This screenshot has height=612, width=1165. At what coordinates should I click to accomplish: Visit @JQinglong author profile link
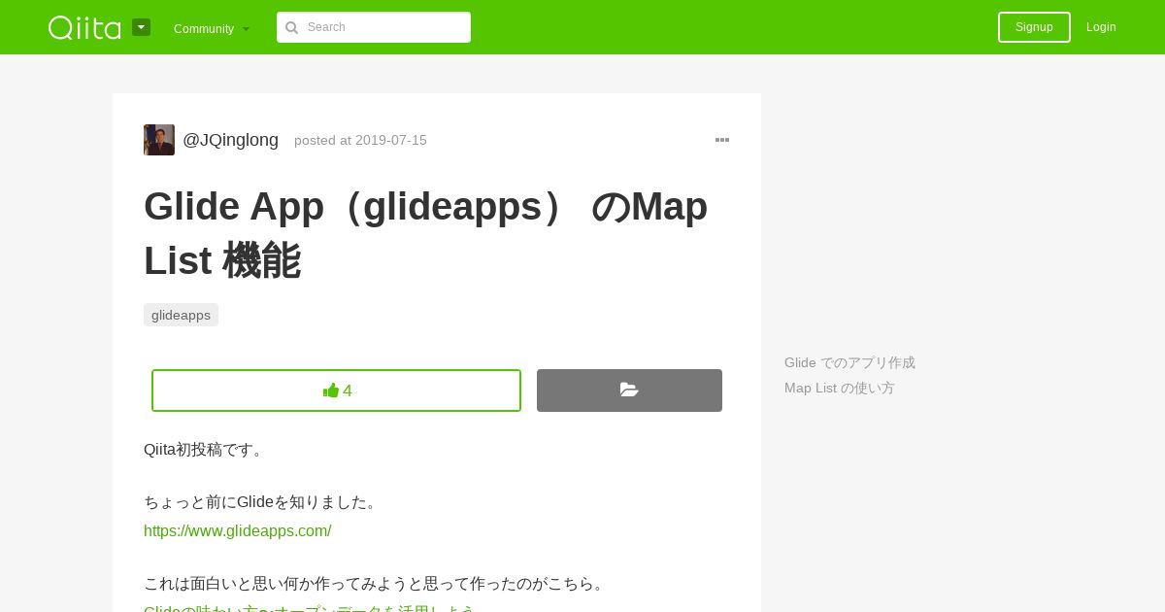(230, 140)
